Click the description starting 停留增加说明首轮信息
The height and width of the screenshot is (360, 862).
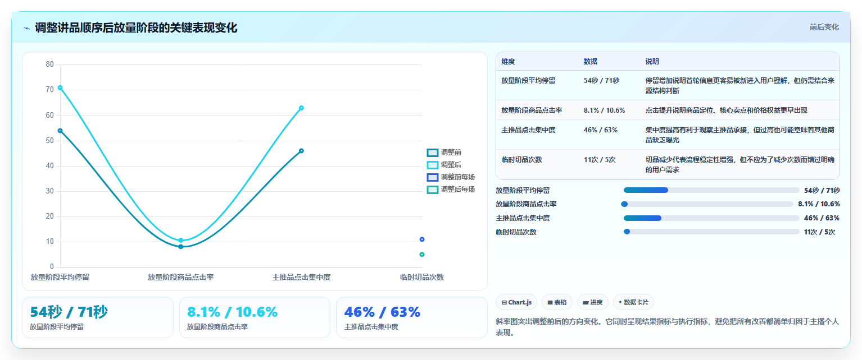(x=740, y=85)
